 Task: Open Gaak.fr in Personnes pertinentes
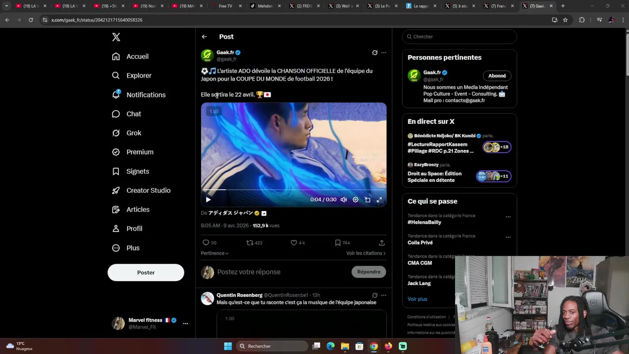click(x=432, y=72)
